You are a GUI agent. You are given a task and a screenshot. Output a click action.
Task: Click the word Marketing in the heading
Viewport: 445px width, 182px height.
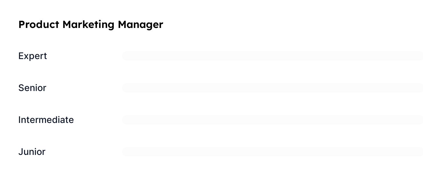pos(88,25)
